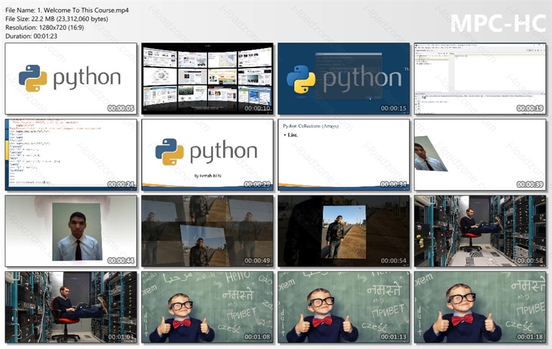Select the thumbnail timestamped 00:00:49
The image size is (552, 349).
[207, 231]
